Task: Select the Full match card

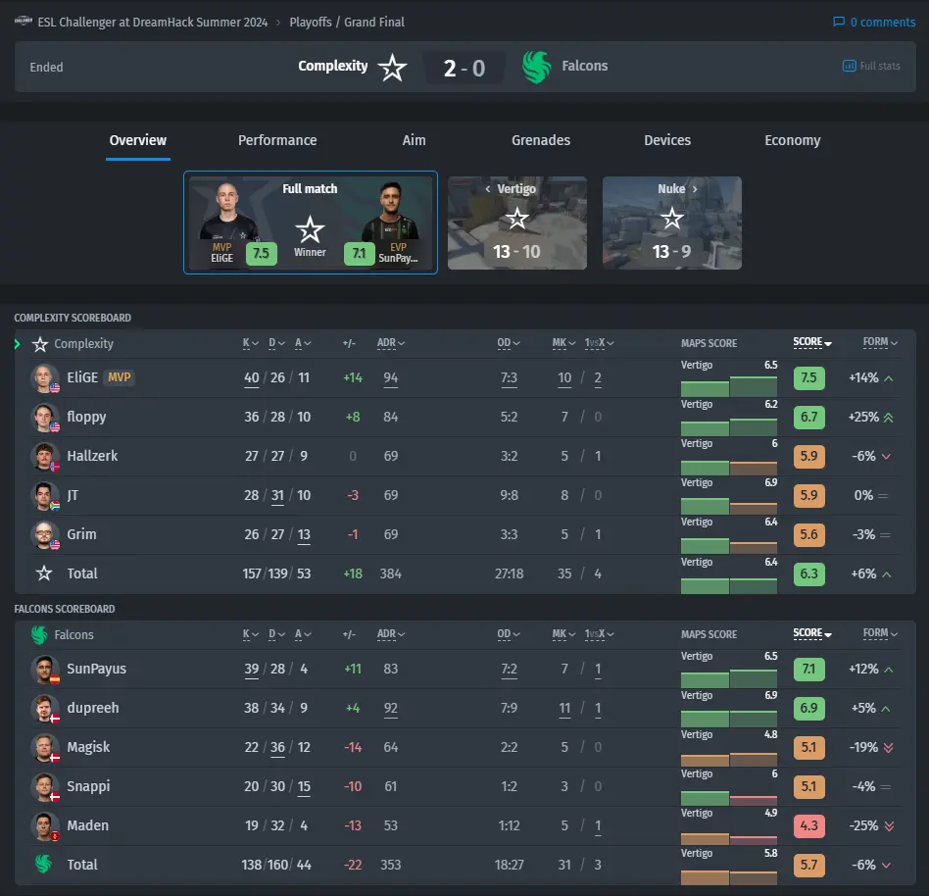Action: pyautogui.click(x=311, y=223)
